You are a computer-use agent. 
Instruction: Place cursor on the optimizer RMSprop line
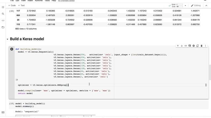tap(43, 85)
